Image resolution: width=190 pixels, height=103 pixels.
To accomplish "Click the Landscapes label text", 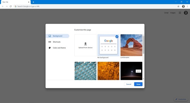I will [125, 58].
